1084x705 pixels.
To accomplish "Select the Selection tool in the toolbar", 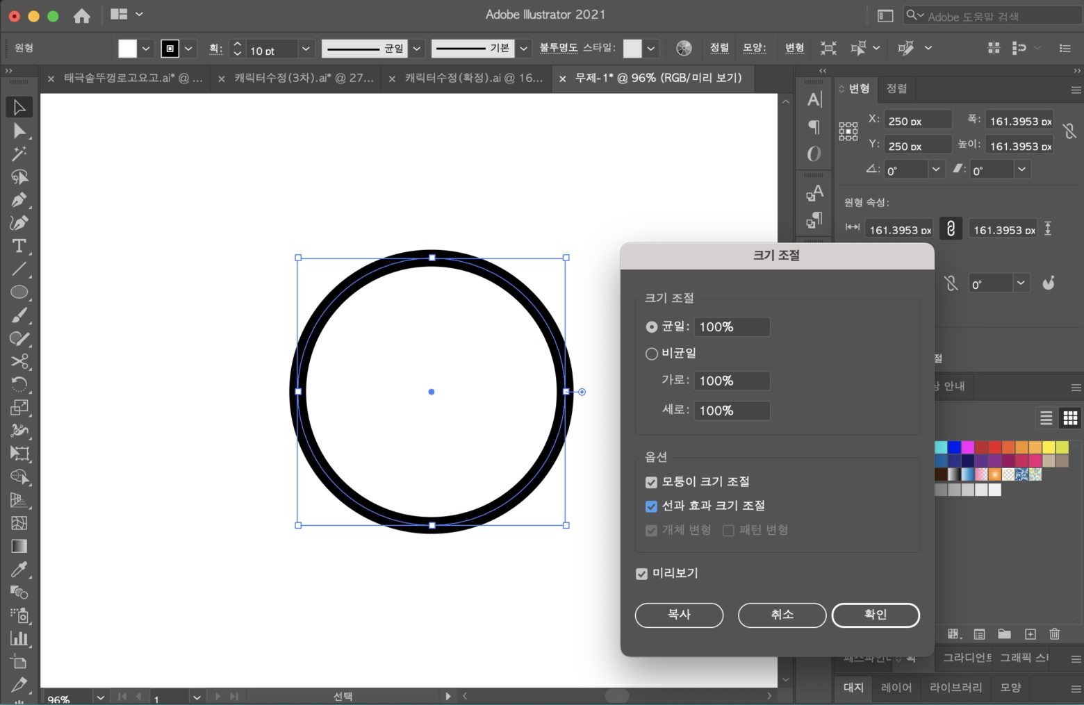I will coord(19,106).
